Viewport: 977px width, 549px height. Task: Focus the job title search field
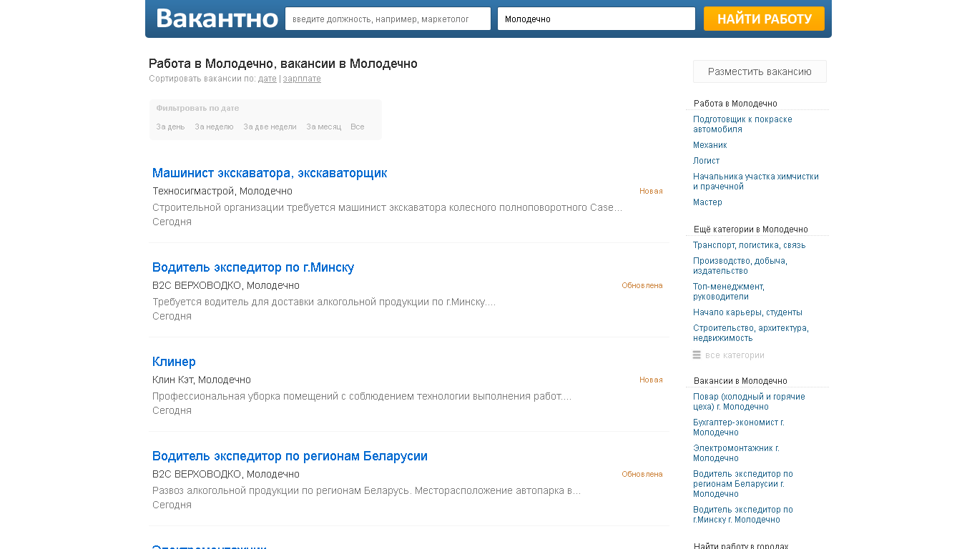coord(388,19)
